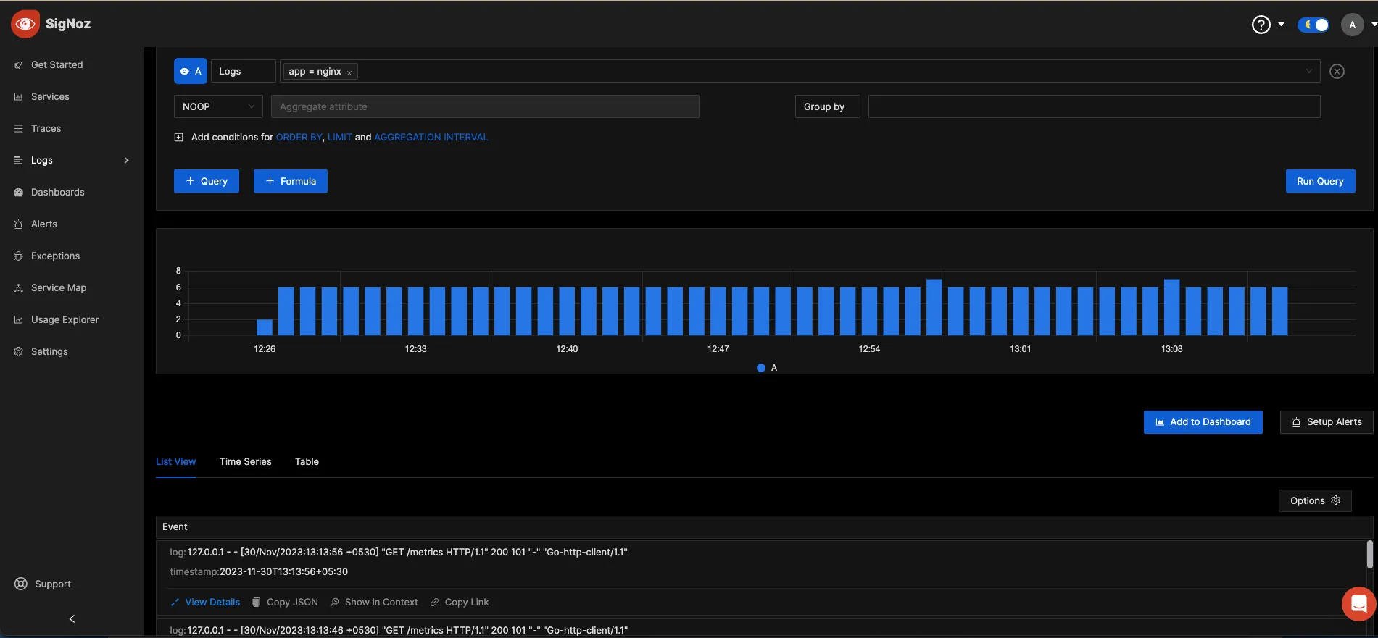Screen dimensions: 1378x638
Task: Click the Event column header
Action: (x=175, y=526)
